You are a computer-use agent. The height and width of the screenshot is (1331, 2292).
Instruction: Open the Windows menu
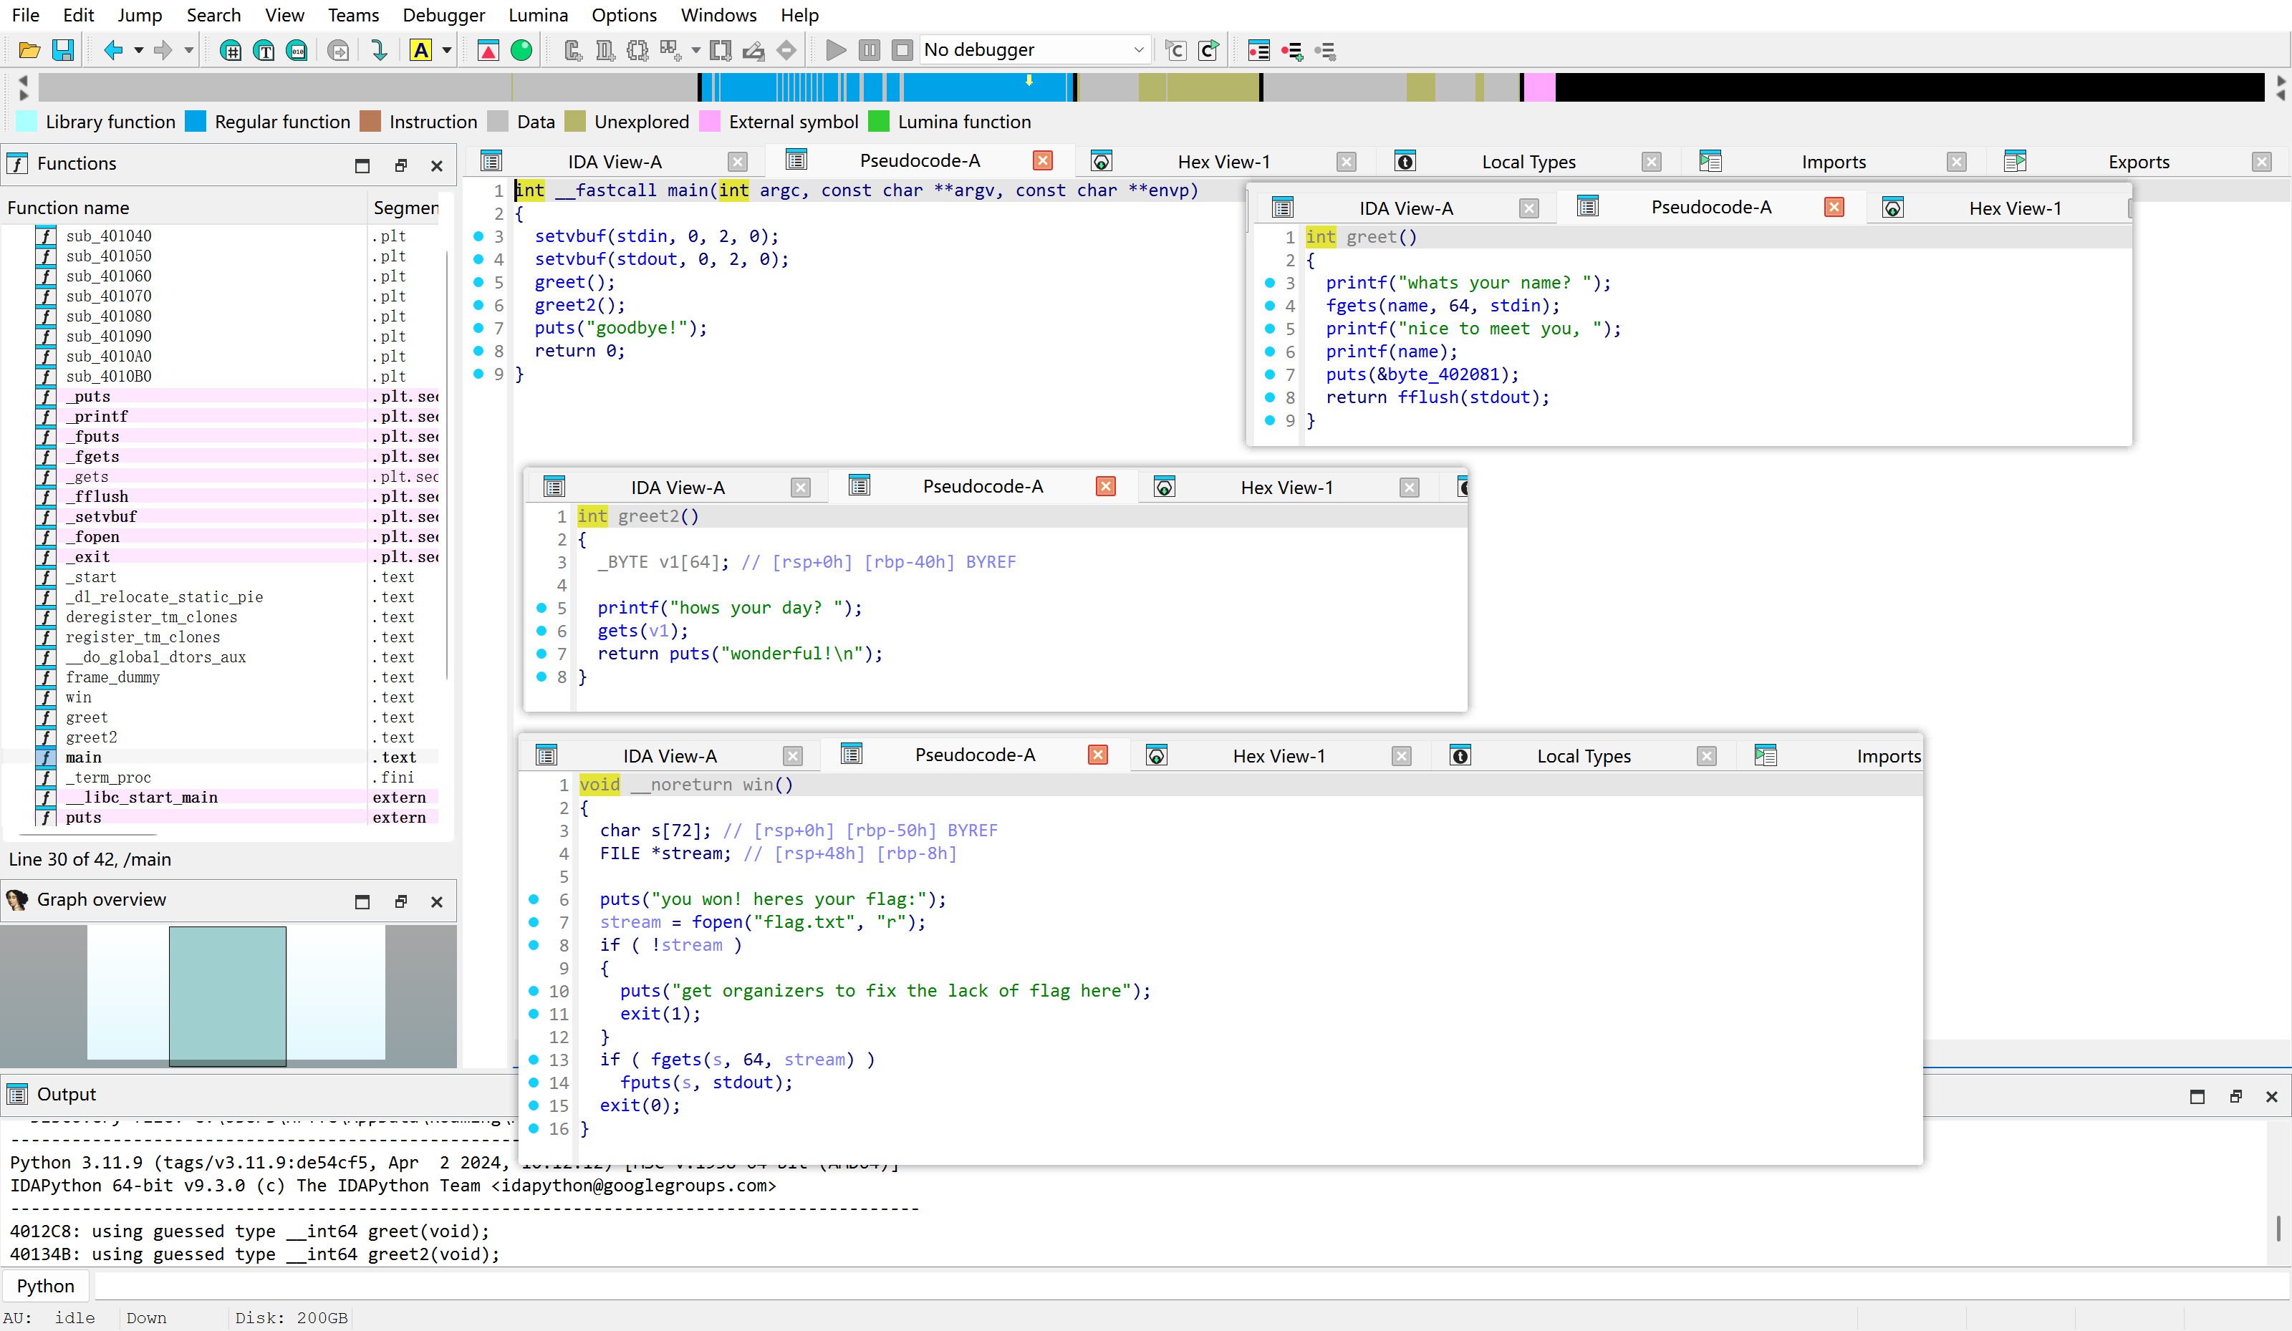(718, 14)
